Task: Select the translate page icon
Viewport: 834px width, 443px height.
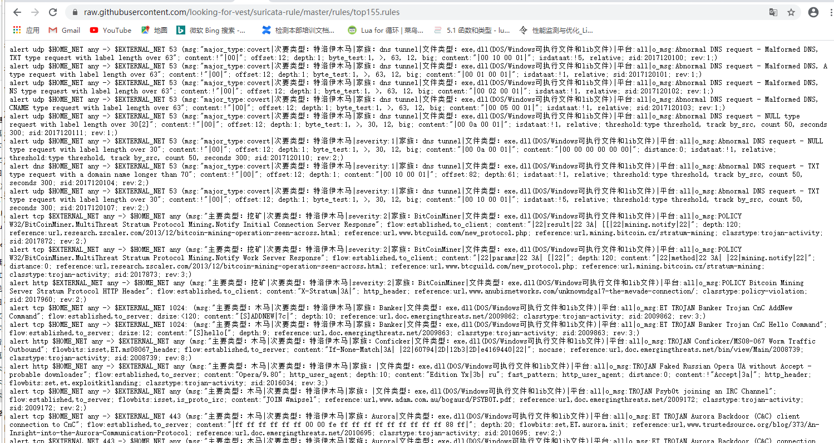Action: [x=773, y=12]
